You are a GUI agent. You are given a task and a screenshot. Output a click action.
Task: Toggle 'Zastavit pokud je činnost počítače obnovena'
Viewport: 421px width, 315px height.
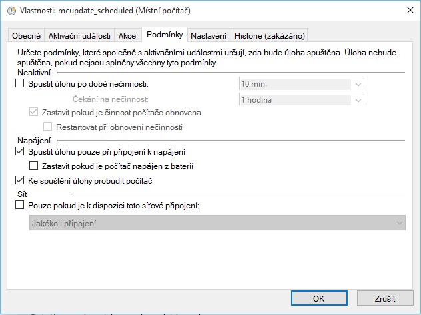[35, 113]
